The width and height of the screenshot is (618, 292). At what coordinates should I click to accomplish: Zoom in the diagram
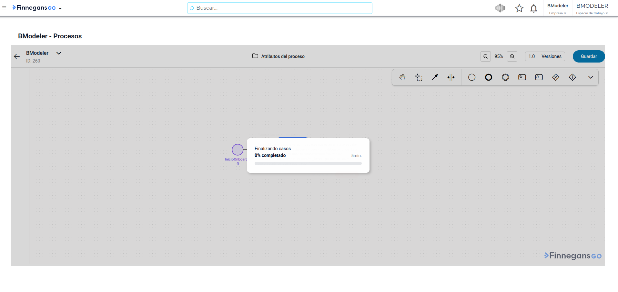[512, 56]
